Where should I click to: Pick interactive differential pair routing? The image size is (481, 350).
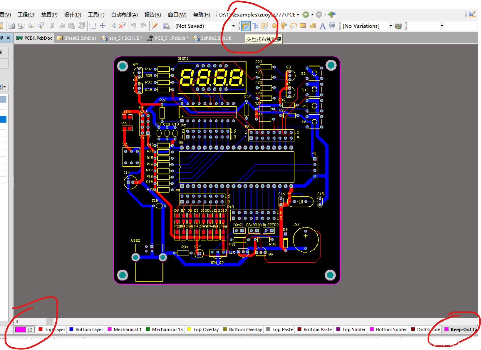pos(265,26)
